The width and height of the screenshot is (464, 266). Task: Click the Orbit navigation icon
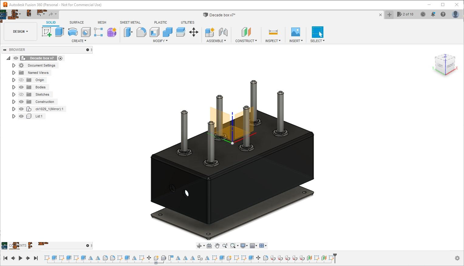pyautogui.click(x=199, y=246)
